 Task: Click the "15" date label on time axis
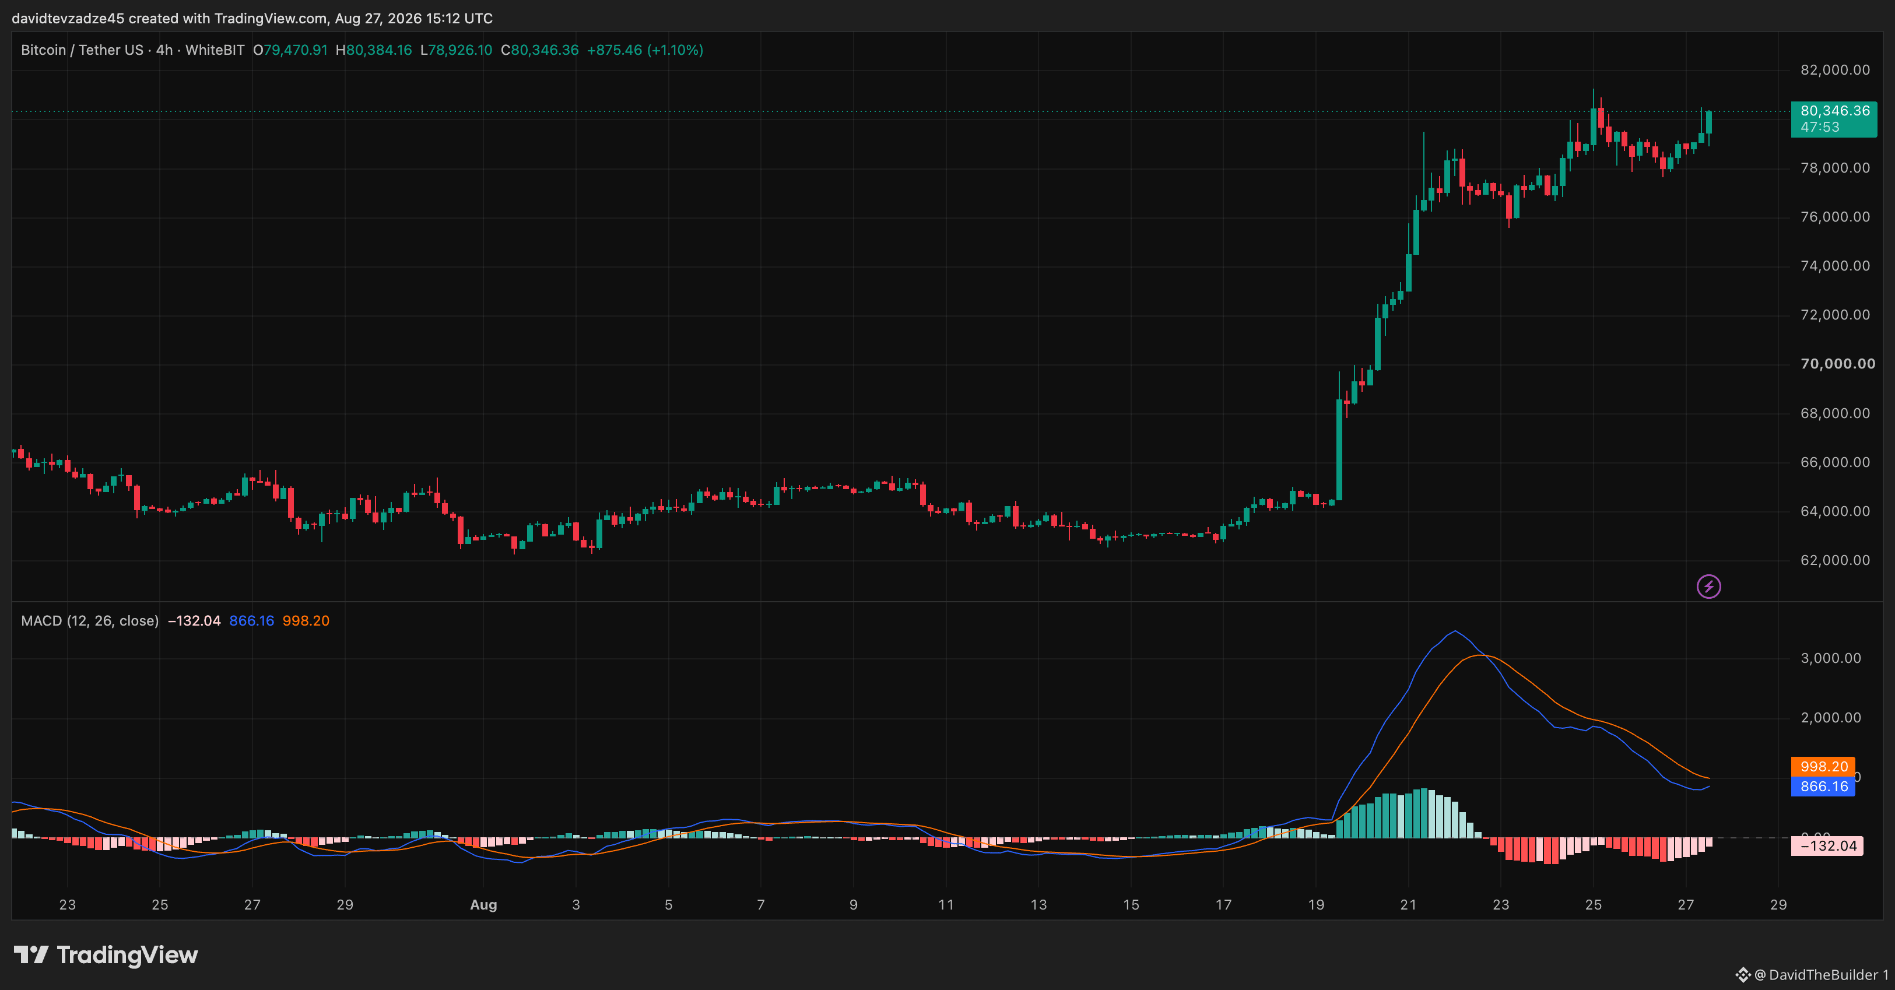tap(1131, 905)
